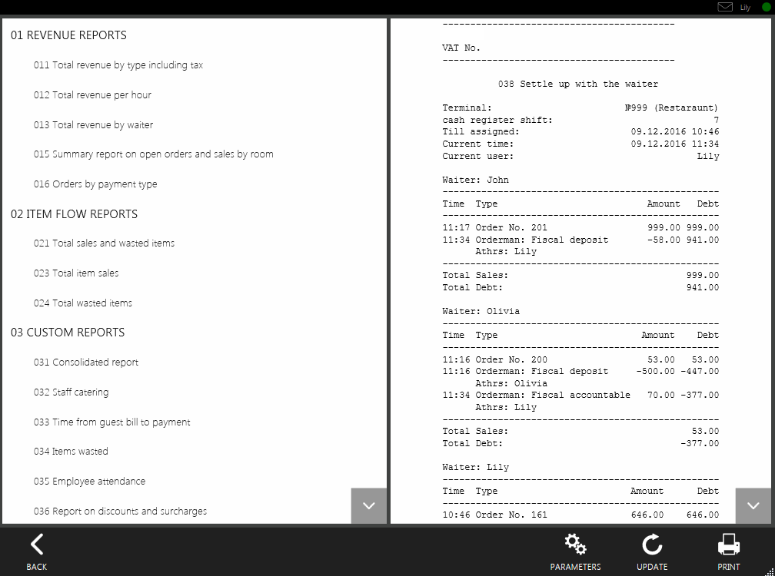Viewport: 775px width, 576px height.
Task: Select 013 Total revenue by waiter
Action: click(93, 125)
